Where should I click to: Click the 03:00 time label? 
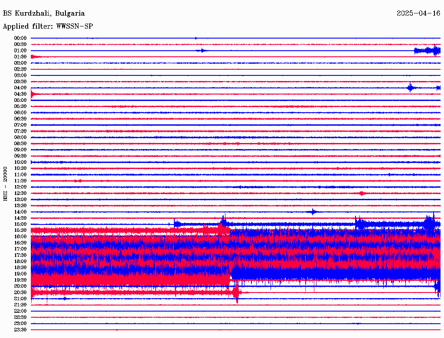click(20, 75)
